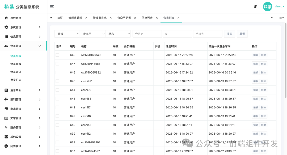
Task: Check the checkbox for member 648
Action: click(x=57, y=55)
